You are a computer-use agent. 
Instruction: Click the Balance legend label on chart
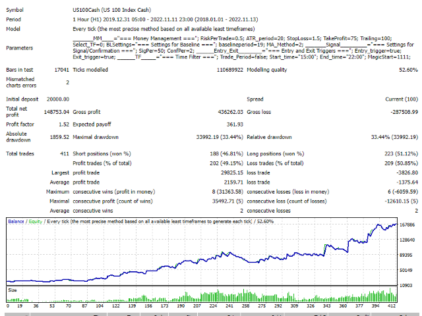click(x=17, y=221)
